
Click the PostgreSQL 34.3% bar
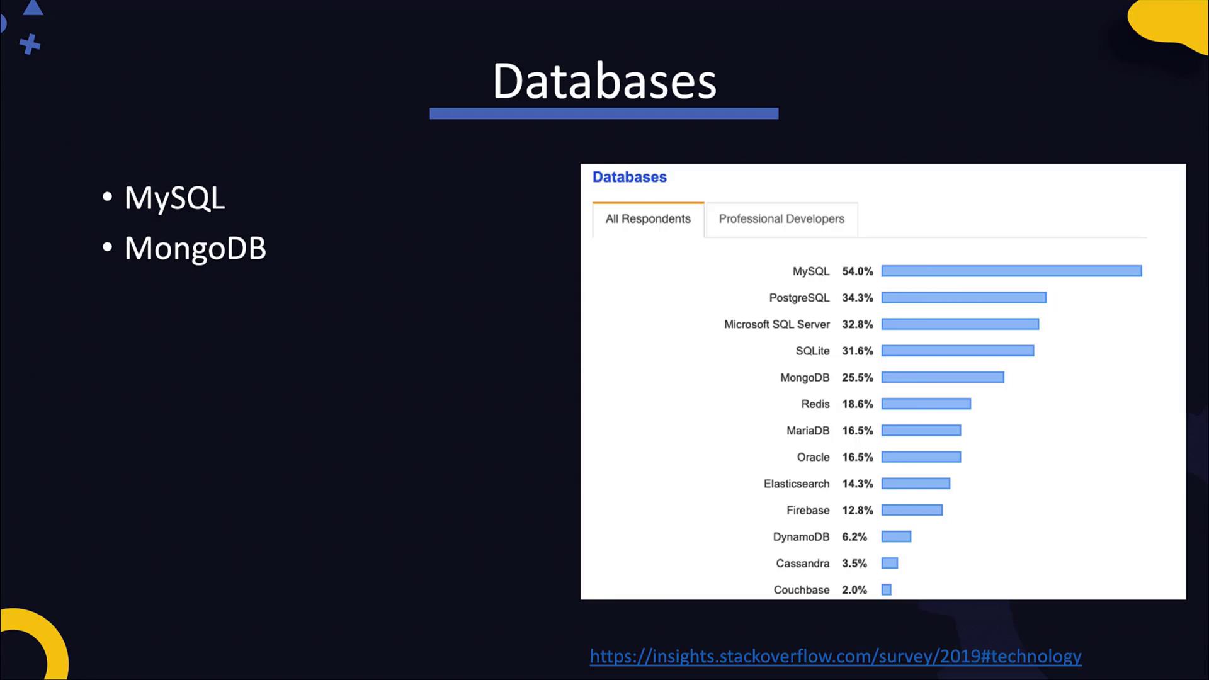[963, 297]
